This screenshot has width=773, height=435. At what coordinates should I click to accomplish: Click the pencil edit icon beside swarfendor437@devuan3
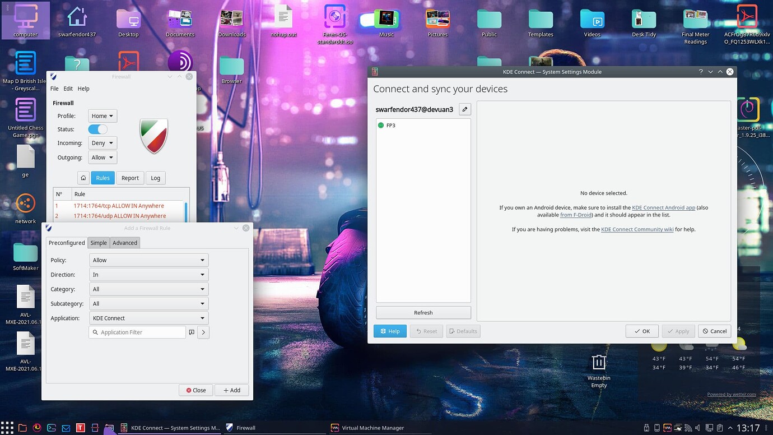pos(464,109)
